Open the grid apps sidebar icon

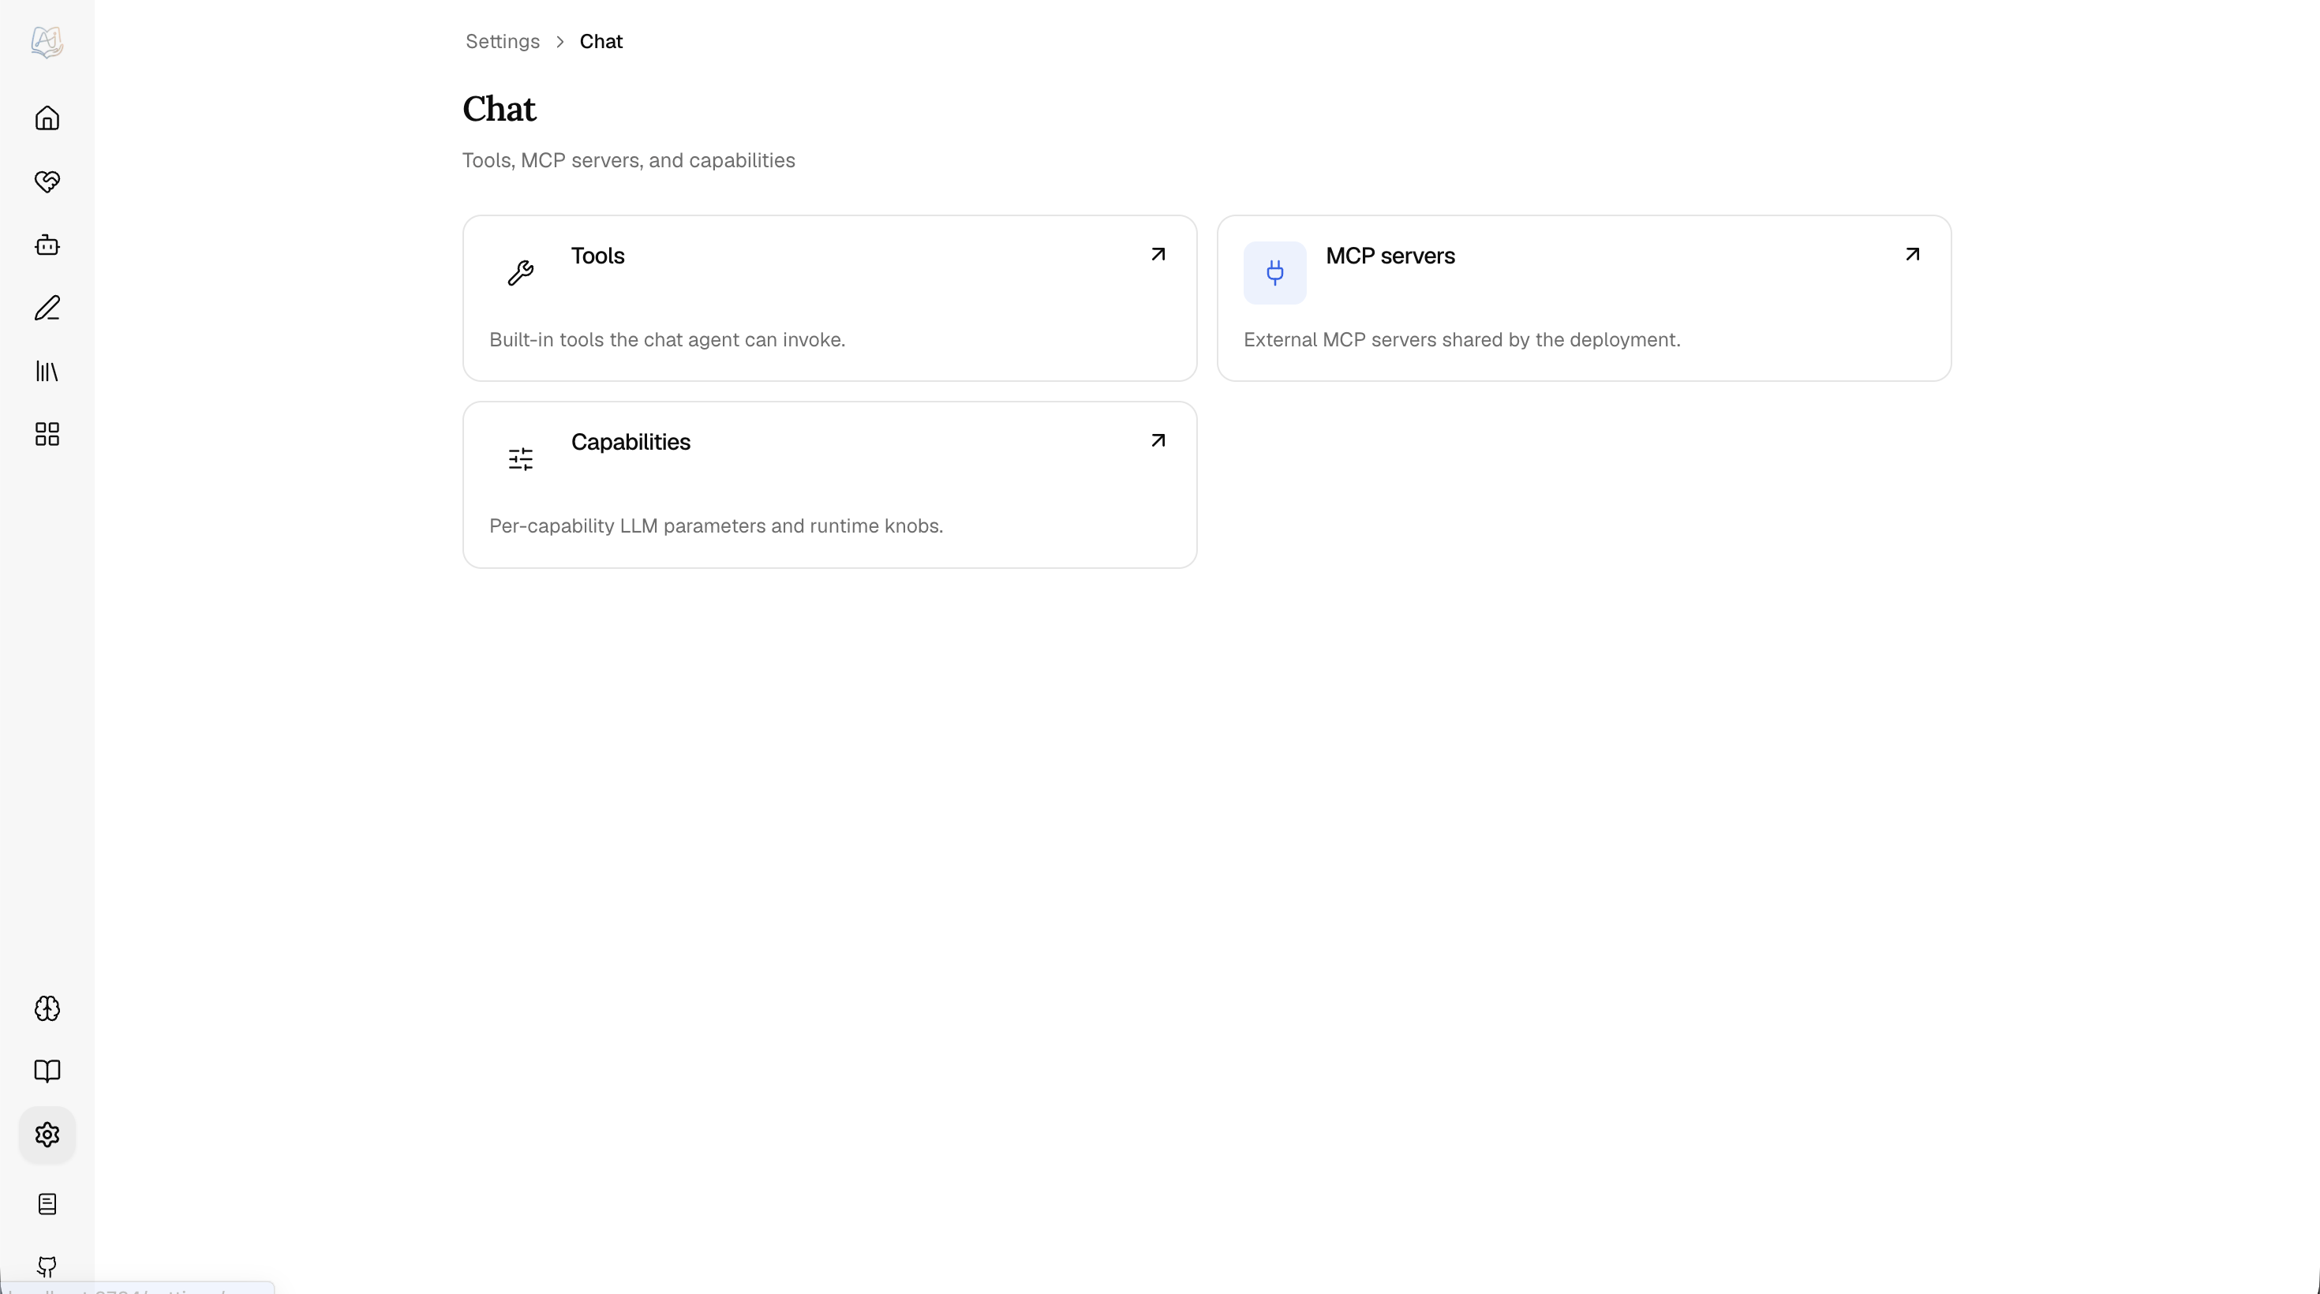(x=47, y=434)
